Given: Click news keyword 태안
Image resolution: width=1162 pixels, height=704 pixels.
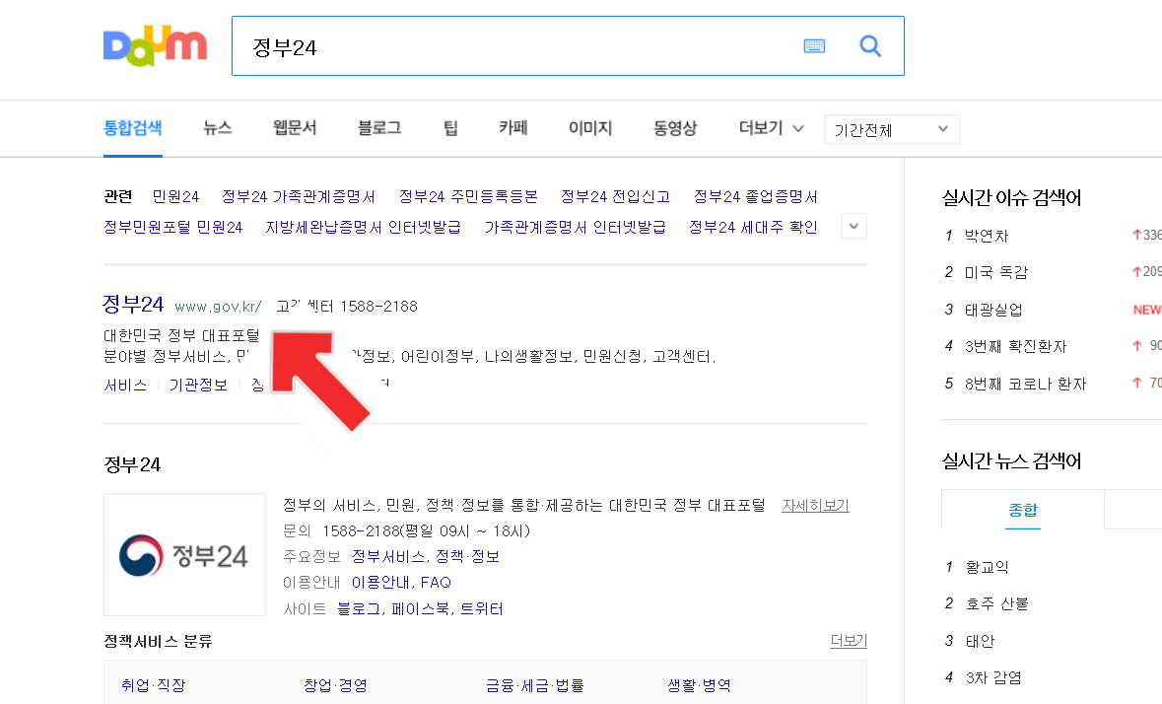Looking at the screenshot, I should (980, 641).
